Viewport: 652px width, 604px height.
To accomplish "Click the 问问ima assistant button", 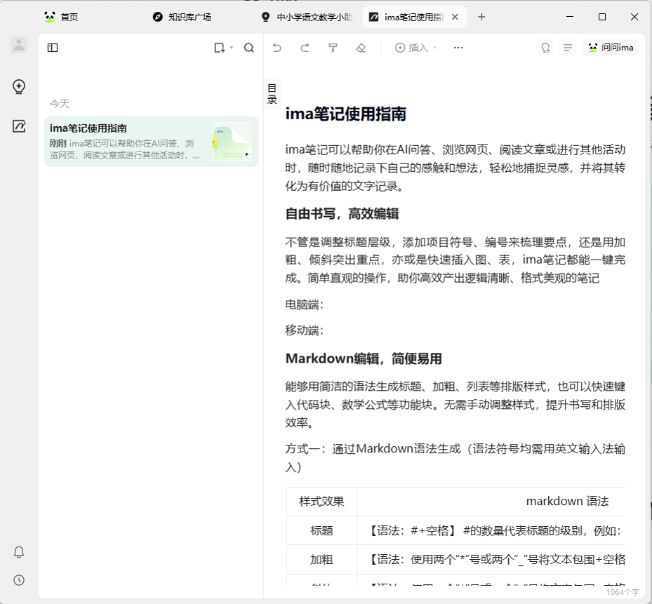I will click(611, 48).
